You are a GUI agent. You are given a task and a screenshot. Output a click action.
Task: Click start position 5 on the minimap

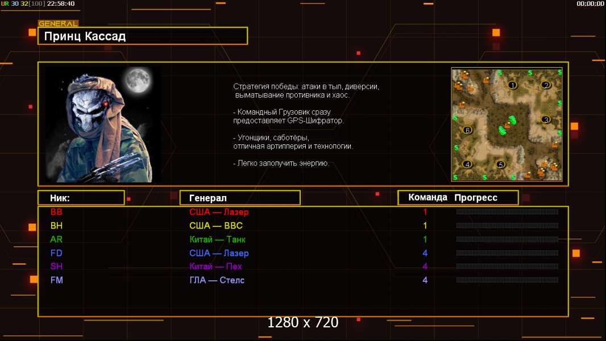point(501,164)
